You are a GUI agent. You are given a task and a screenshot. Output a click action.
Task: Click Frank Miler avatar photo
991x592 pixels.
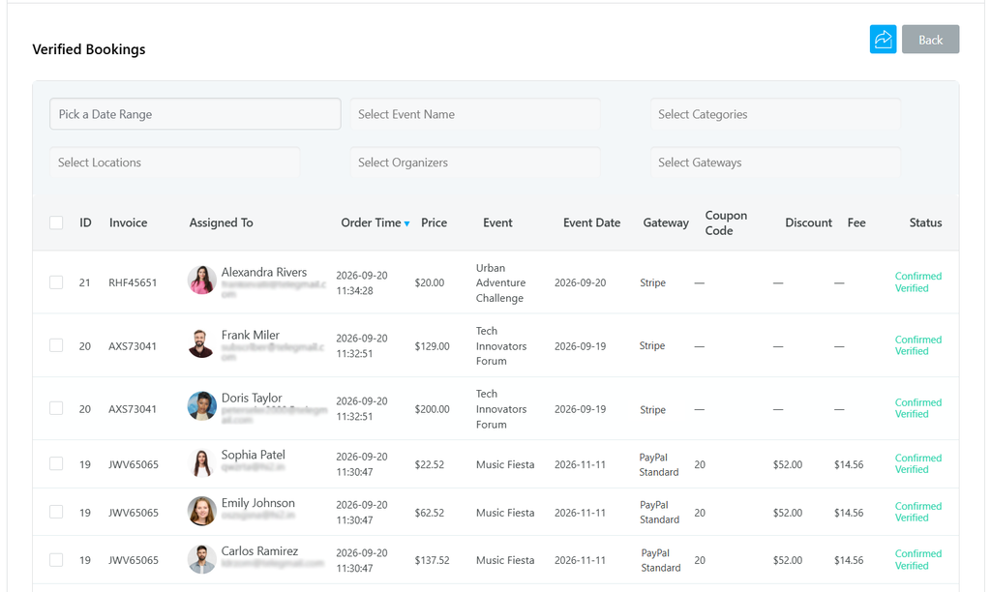pos(201,343)
